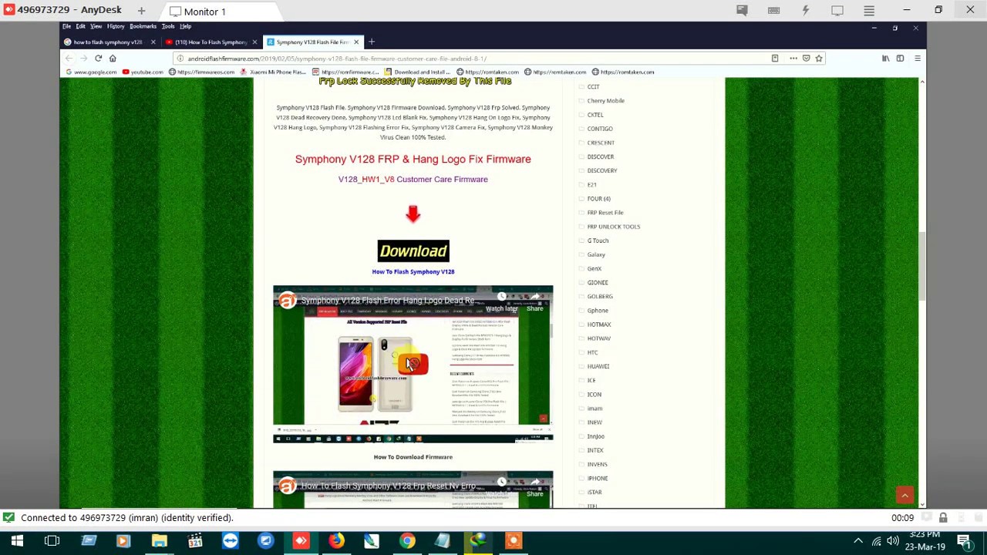Image resolution: width=987 pixels, height=555 pixels.
Task: Play the Symphony V128 Flash Error video
Action: (x=413, y=364)
